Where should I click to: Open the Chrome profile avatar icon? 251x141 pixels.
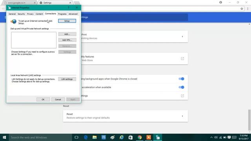pyautogui.click(x=220, y=2)
